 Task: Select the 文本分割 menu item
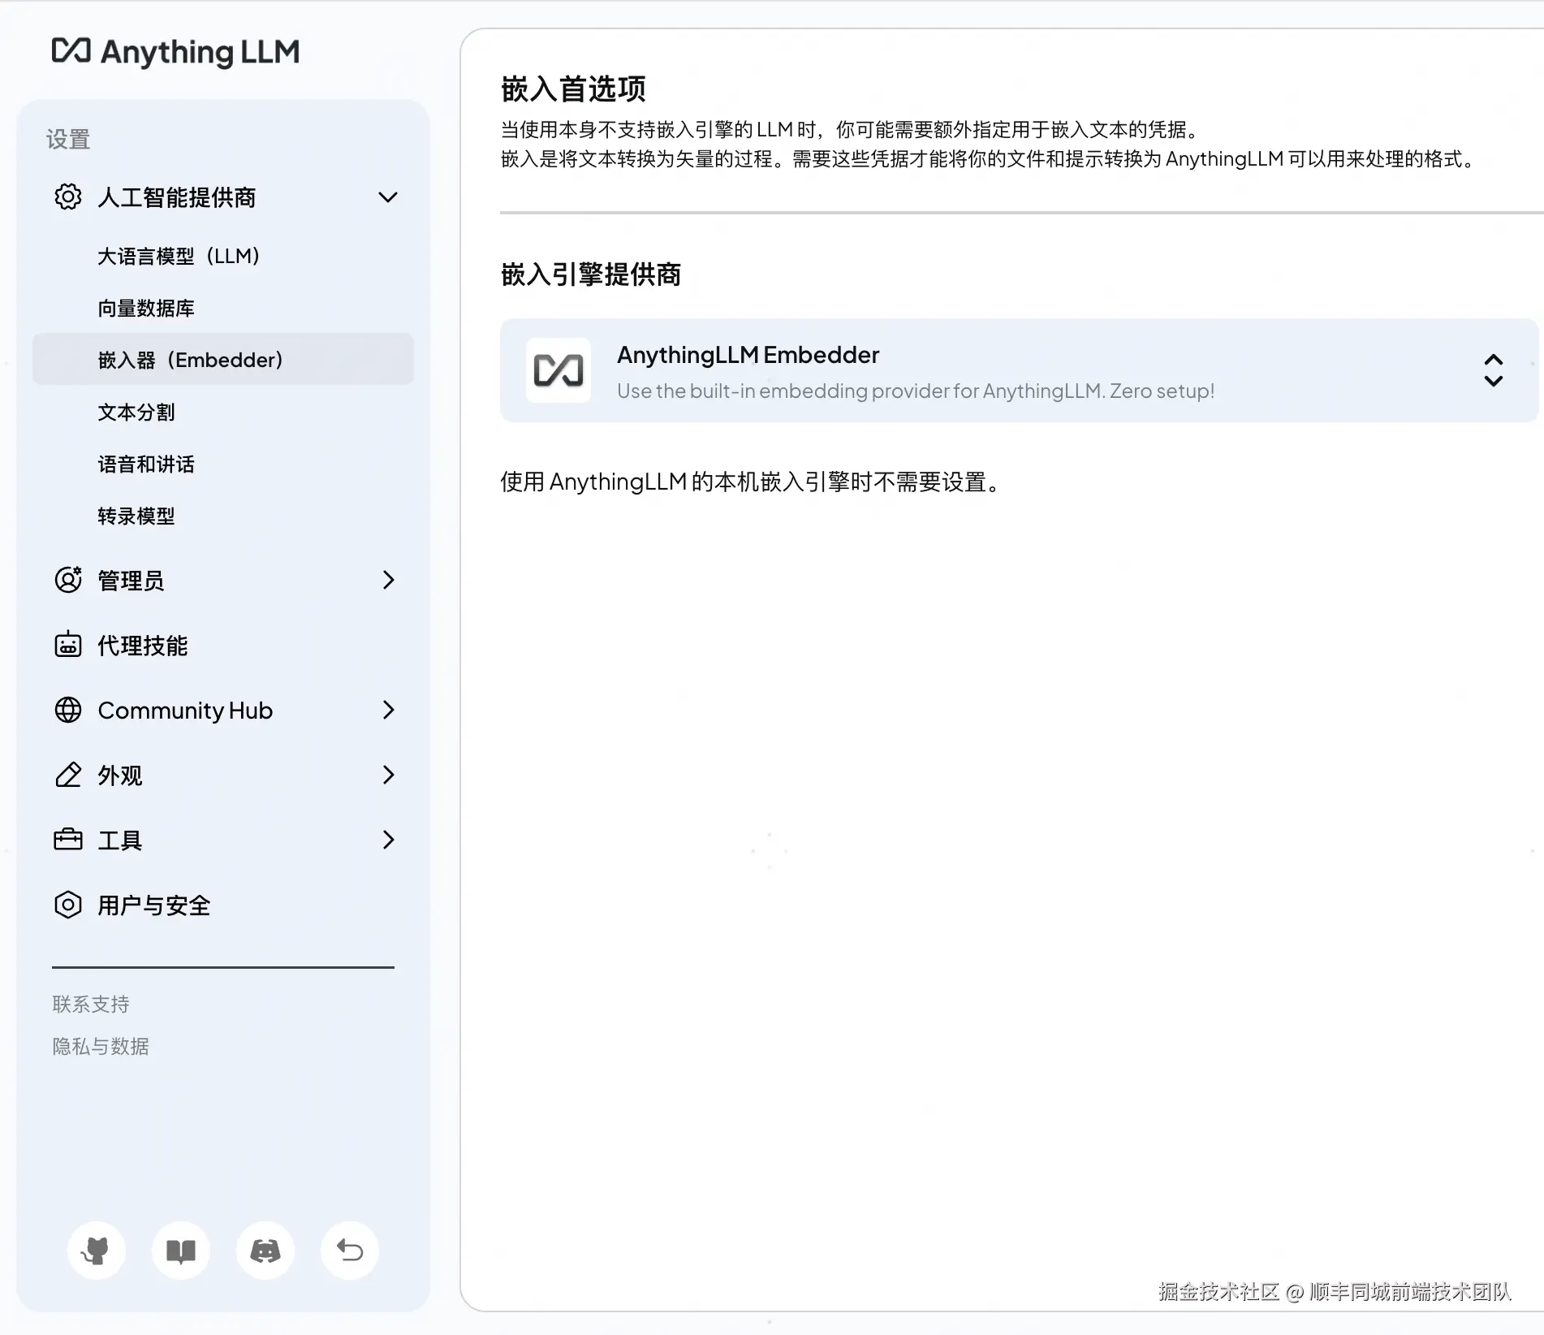point(136,412)
